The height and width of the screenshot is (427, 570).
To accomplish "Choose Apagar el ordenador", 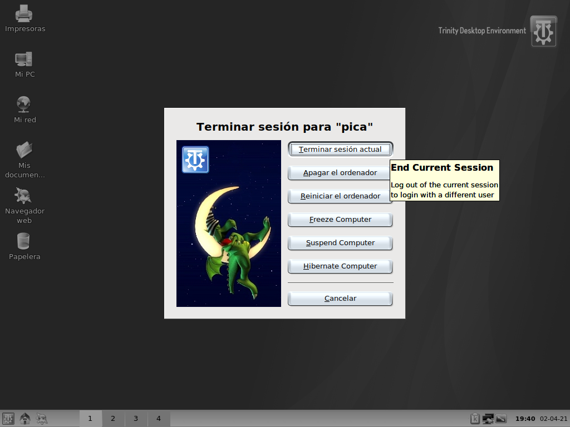I will tap(339, 173).
